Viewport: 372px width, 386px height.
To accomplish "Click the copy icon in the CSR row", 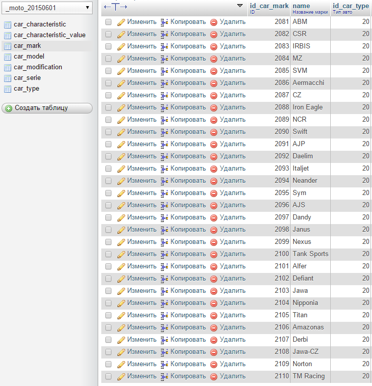I will (x=164, y=35).
